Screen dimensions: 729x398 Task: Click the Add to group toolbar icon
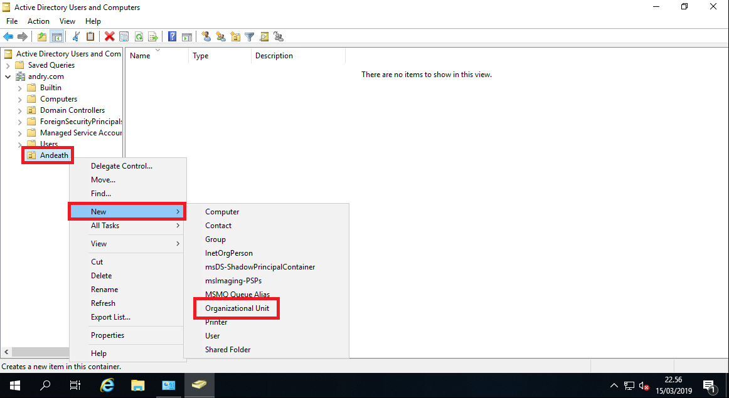[279, 37]
